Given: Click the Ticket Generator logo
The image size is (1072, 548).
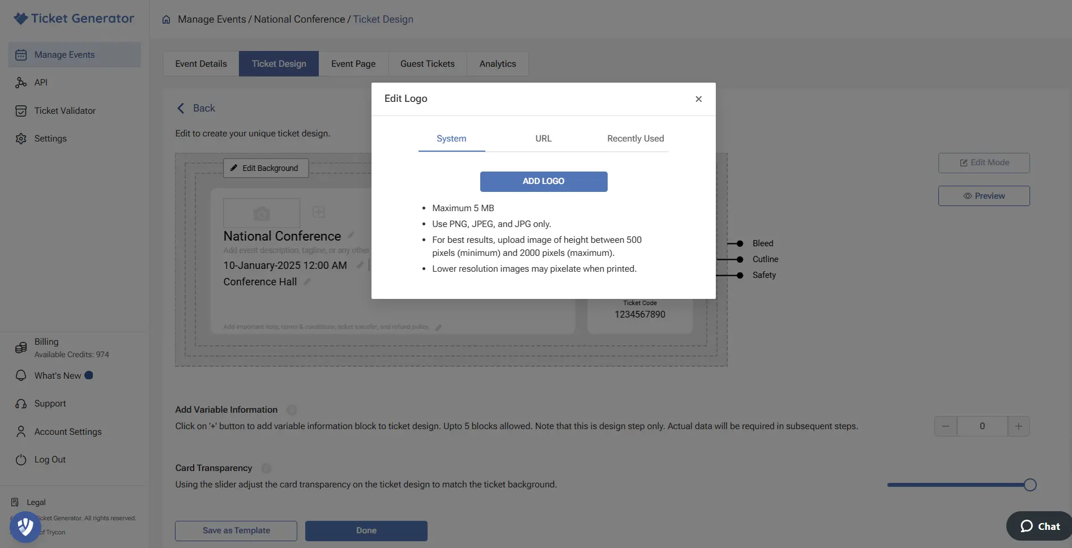Looking at the screenshot, I should click(74, 19).
